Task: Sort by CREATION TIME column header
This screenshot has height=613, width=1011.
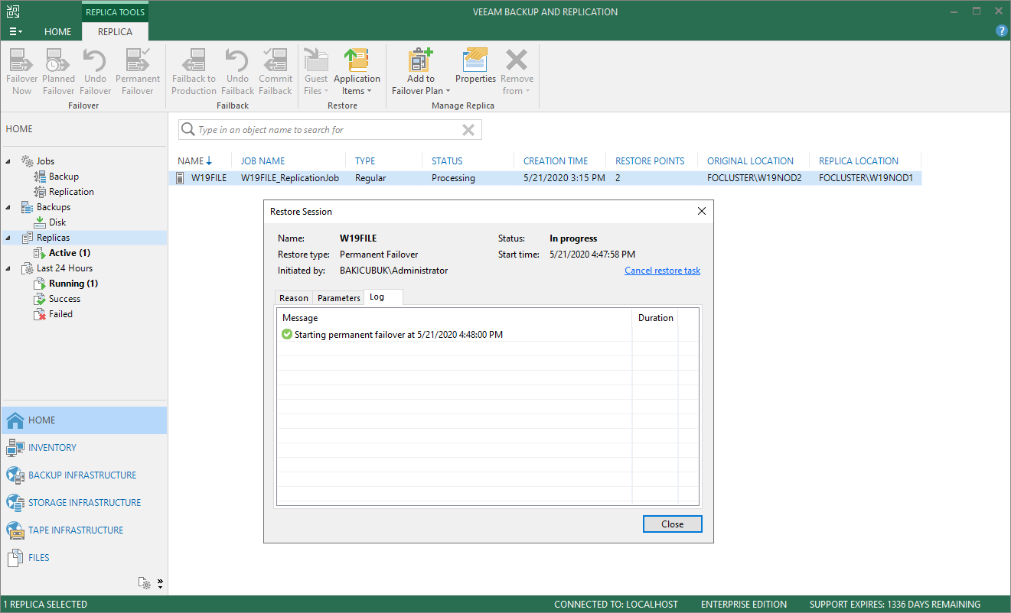Action: click(x=556, y=161)
